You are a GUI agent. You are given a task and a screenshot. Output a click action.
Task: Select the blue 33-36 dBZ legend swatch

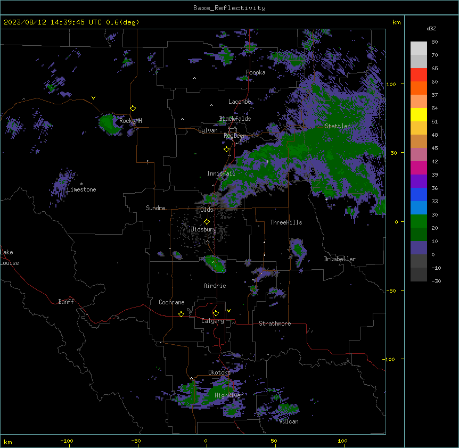419,194
